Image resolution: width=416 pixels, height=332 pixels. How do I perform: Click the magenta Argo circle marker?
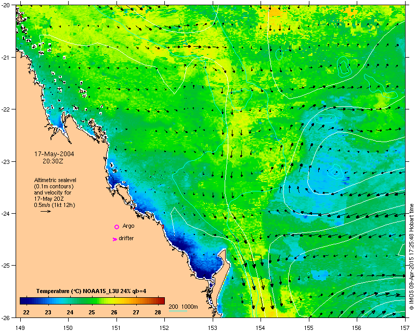point(116,227)
